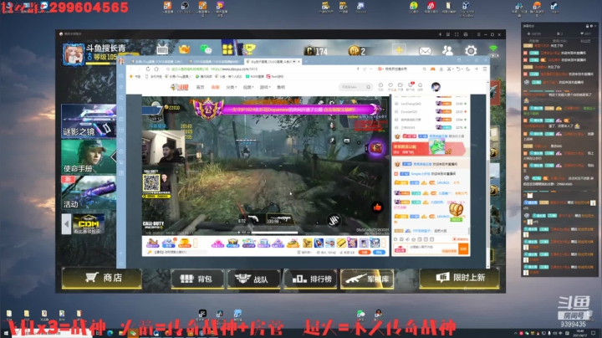
Task: Open the game settings gear icon
Action: coord(471,50)
